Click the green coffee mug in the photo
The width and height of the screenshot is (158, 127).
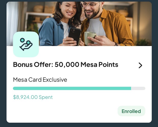(90, 38)
